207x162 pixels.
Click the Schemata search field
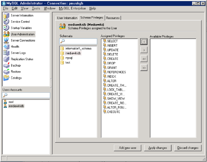point(78,41)
